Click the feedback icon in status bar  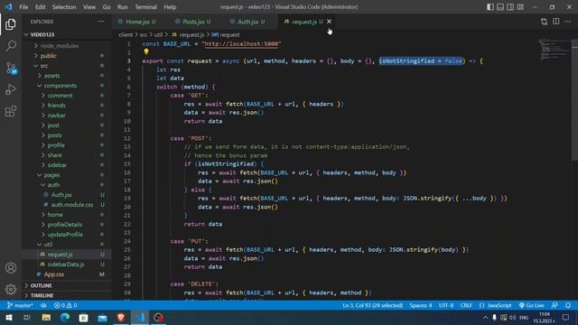(x=555, y=305)
